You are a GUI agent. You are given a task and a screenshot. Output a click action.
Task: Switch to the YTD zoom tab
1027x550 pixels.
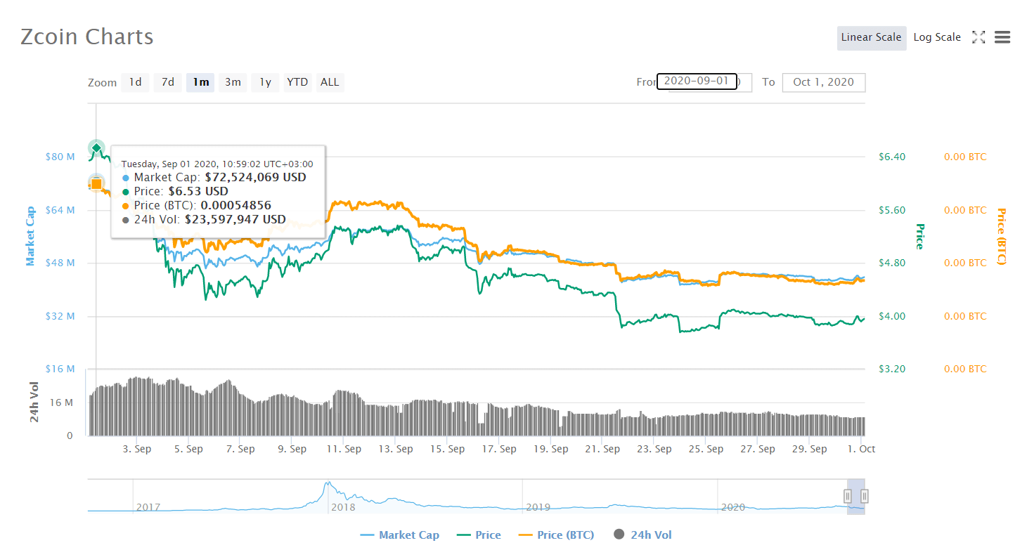(297, 82)
